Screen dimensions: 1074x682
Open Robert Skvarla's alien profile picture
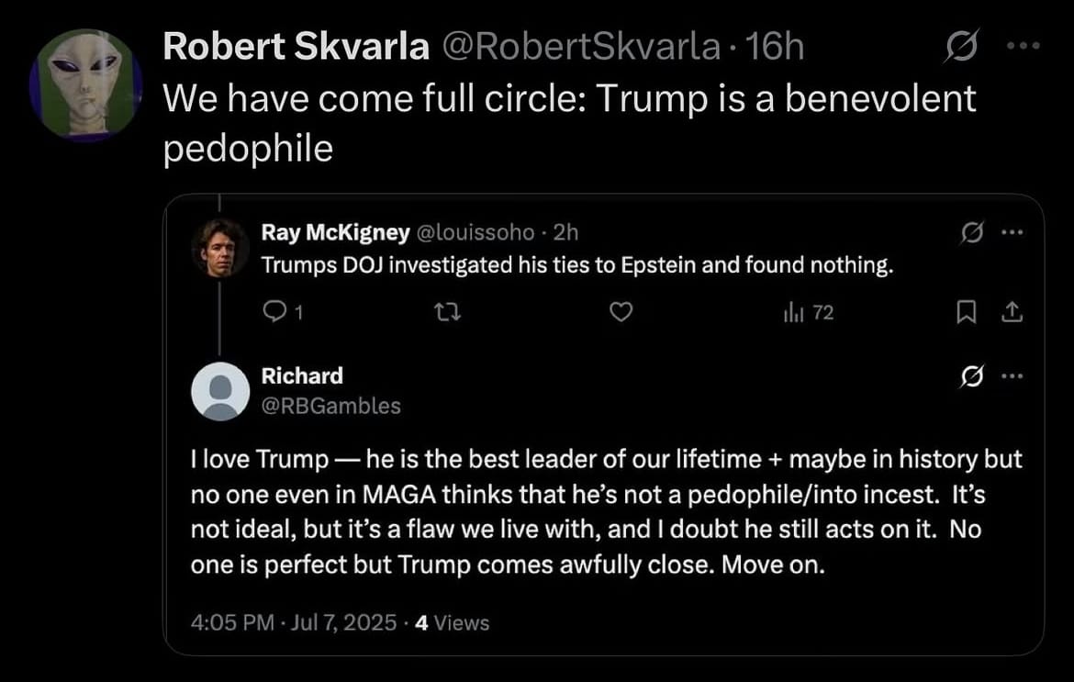pos(85,84)
